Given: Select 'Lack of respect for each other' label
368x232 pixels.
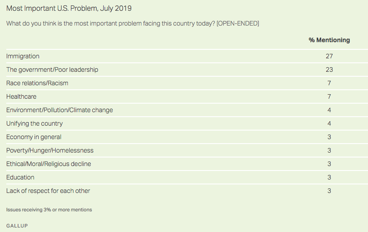Looking at the screenshot, I should click(48, 191).
